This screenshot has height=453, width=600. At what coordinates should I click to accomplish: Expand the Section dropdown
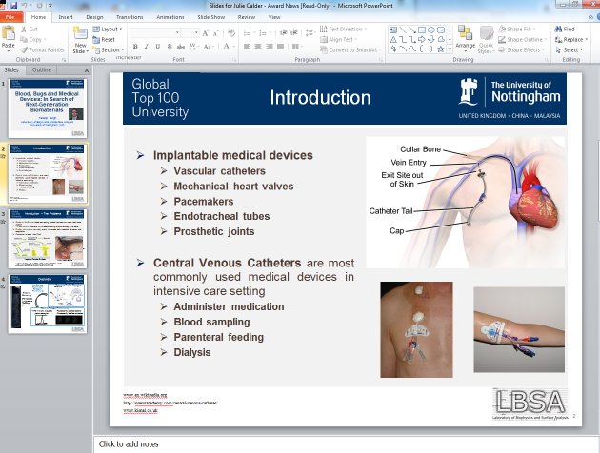(110, 50)
